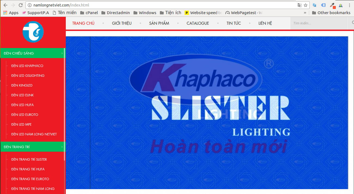Open the CATALOGUE menu item

[x=198, y=23]
